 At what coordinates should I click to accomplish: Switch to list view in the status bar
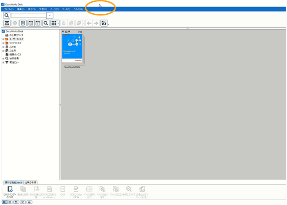pos(10,202)
